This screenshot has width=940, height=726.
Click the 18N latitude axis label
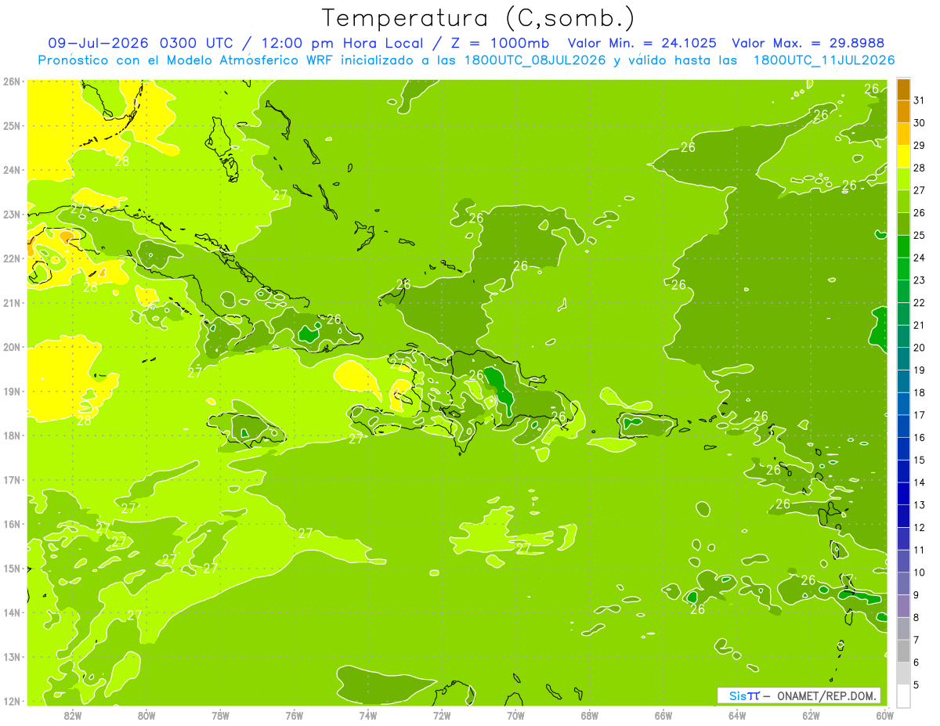pos(12,435)
